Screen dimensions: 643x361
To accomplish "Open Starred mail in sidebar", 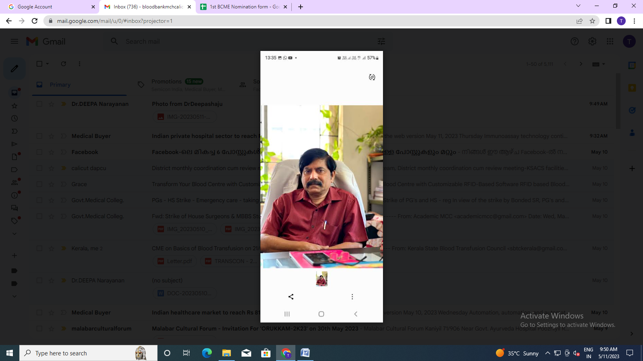I will click(14, 106).
